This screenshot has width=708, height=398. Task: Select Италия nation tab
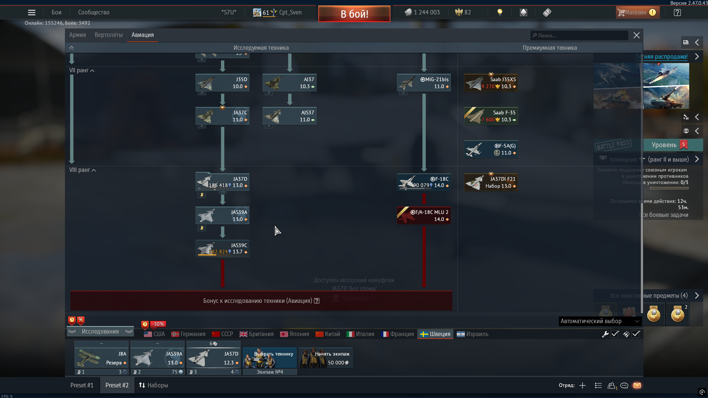pos(360,334)
